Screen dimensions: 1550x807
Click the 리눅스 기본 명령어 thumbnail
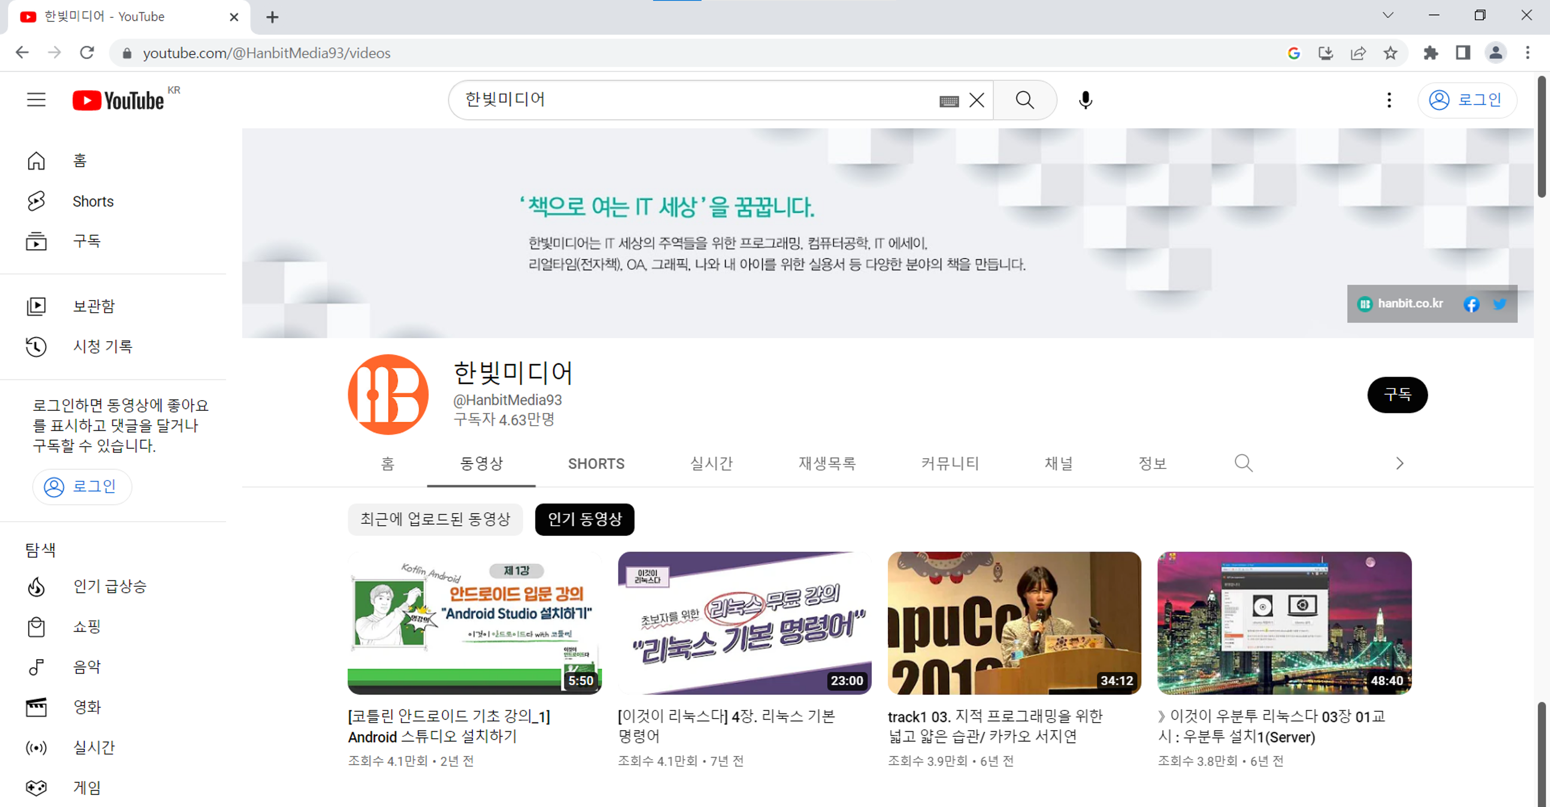pos(744,623)
